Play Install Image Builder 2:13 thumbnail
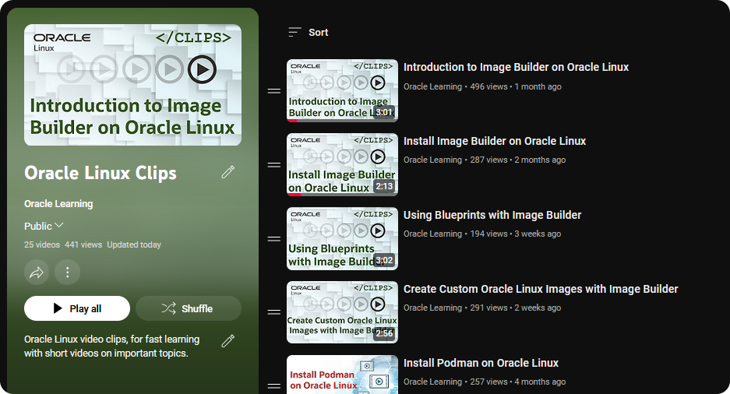 342,164
